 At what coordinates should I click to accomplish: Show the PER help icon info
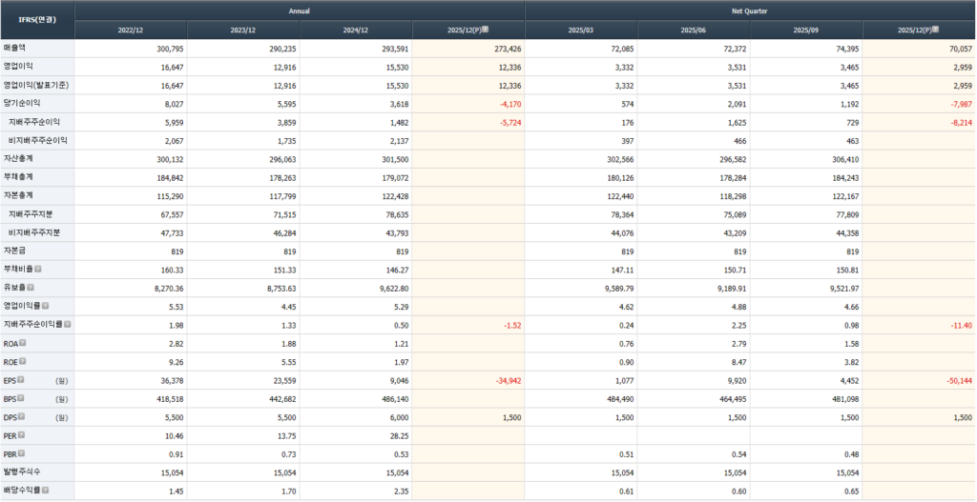pos(22,435)
